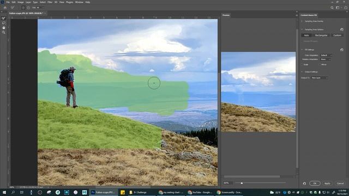Click the weather icon in system tray

pyautogui.click(x=272, y=192)
